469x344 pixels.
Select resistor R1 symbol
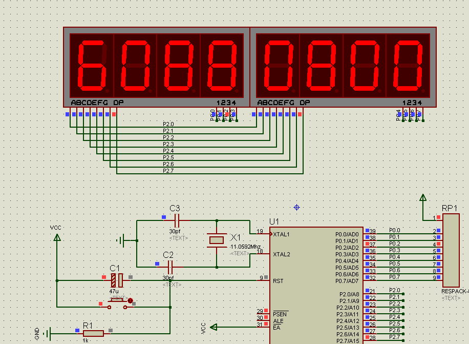pyautogui.click(x=93, y=334)
